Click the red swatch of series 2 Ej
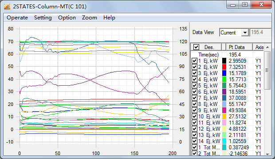The width and height of the screenshot is (275, 159). (224, 67)
